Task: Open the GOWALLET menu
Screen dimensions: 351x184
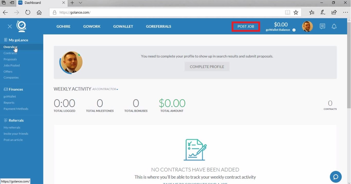Action: coord(123,26)
